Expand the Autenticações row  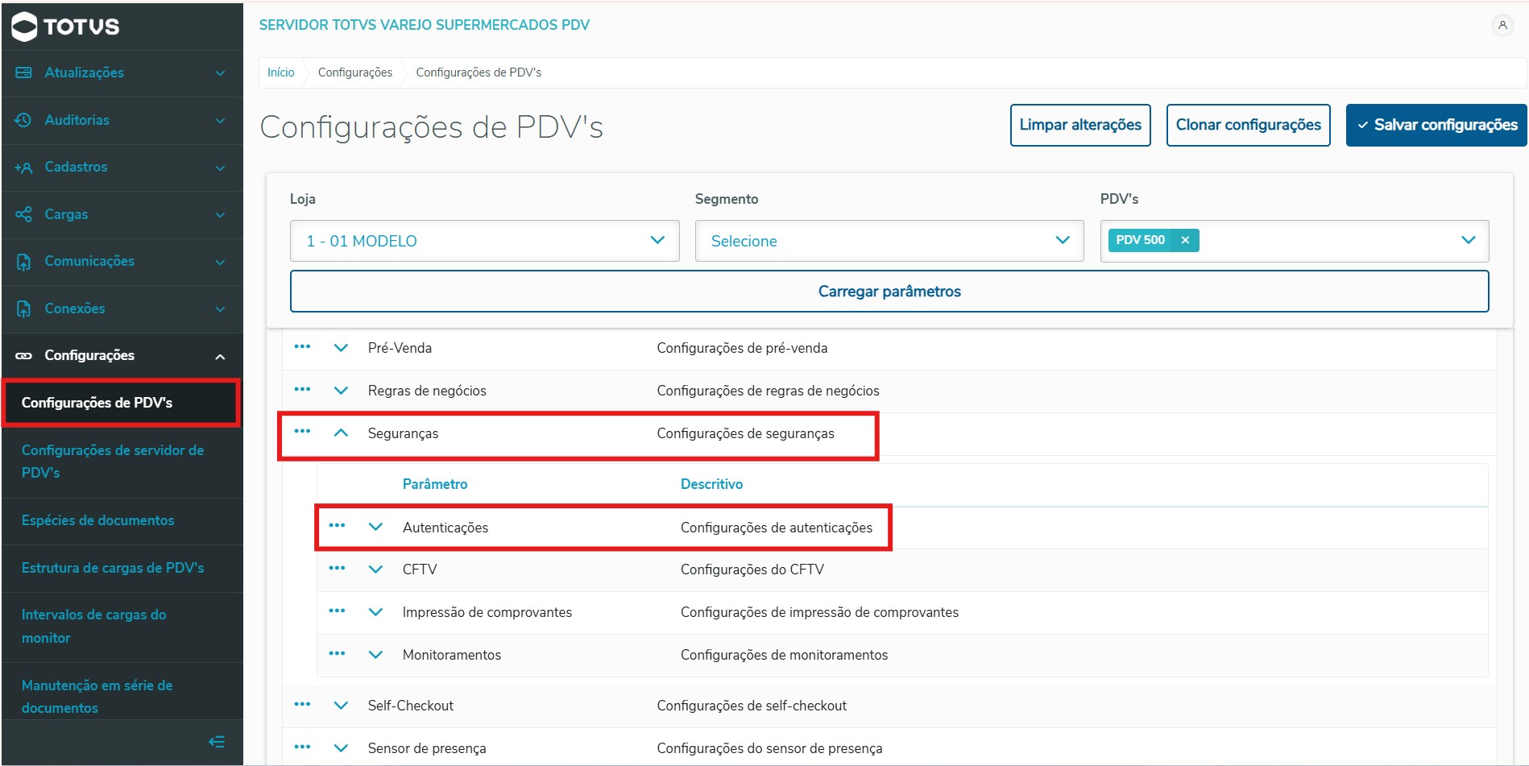tap(375, 527)
